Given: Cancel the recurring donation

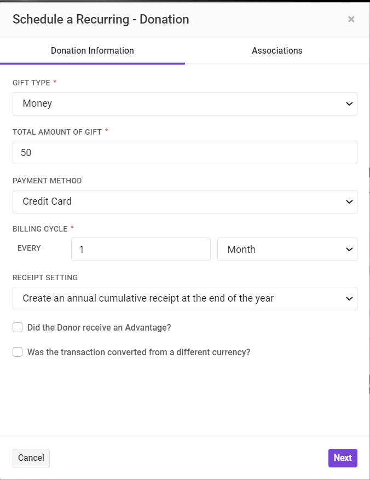Looking at the screenshot, I should point(31,458).
